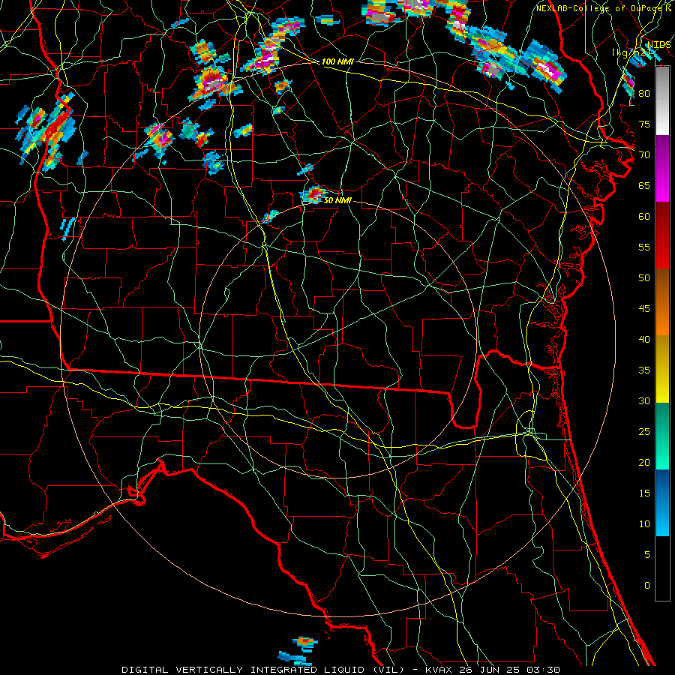
Task: Click the red segment of the color scale
Action: pyautogui.click(x=662, y=235)
